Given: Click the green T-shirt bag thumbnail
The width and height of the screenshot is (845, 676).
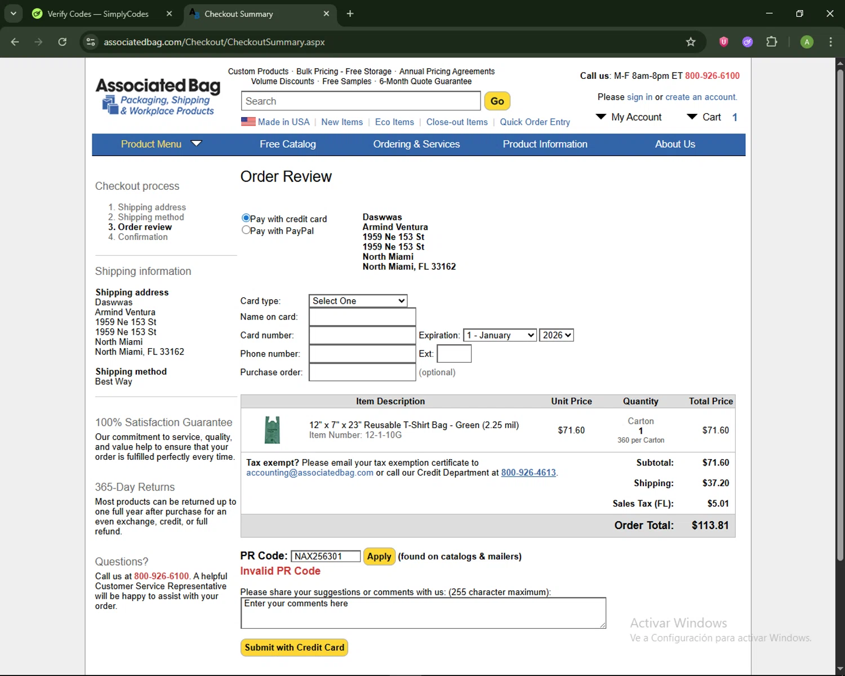Looking at the screenshot, I should [x=272, y=430].
